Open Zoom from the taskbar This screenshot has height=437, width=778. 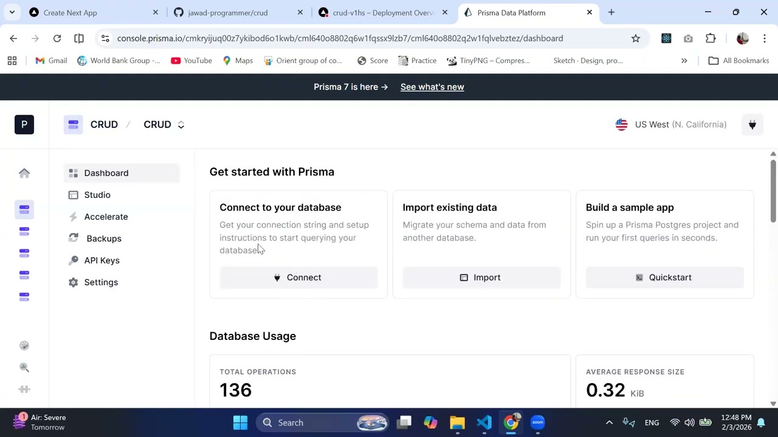[x=537, y=422]
